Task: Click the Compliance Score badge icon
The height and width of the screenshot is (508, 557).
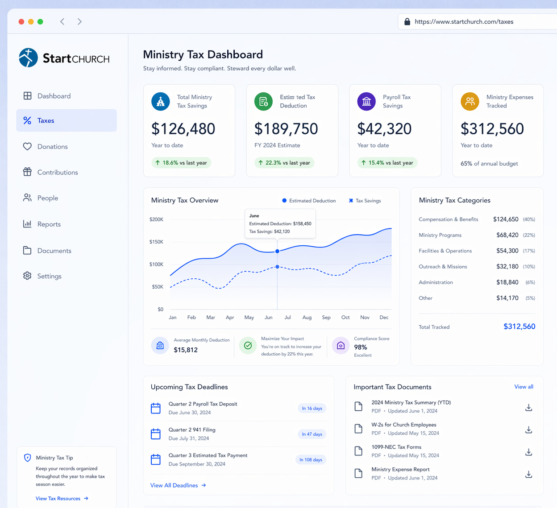Action: (341, 346)
